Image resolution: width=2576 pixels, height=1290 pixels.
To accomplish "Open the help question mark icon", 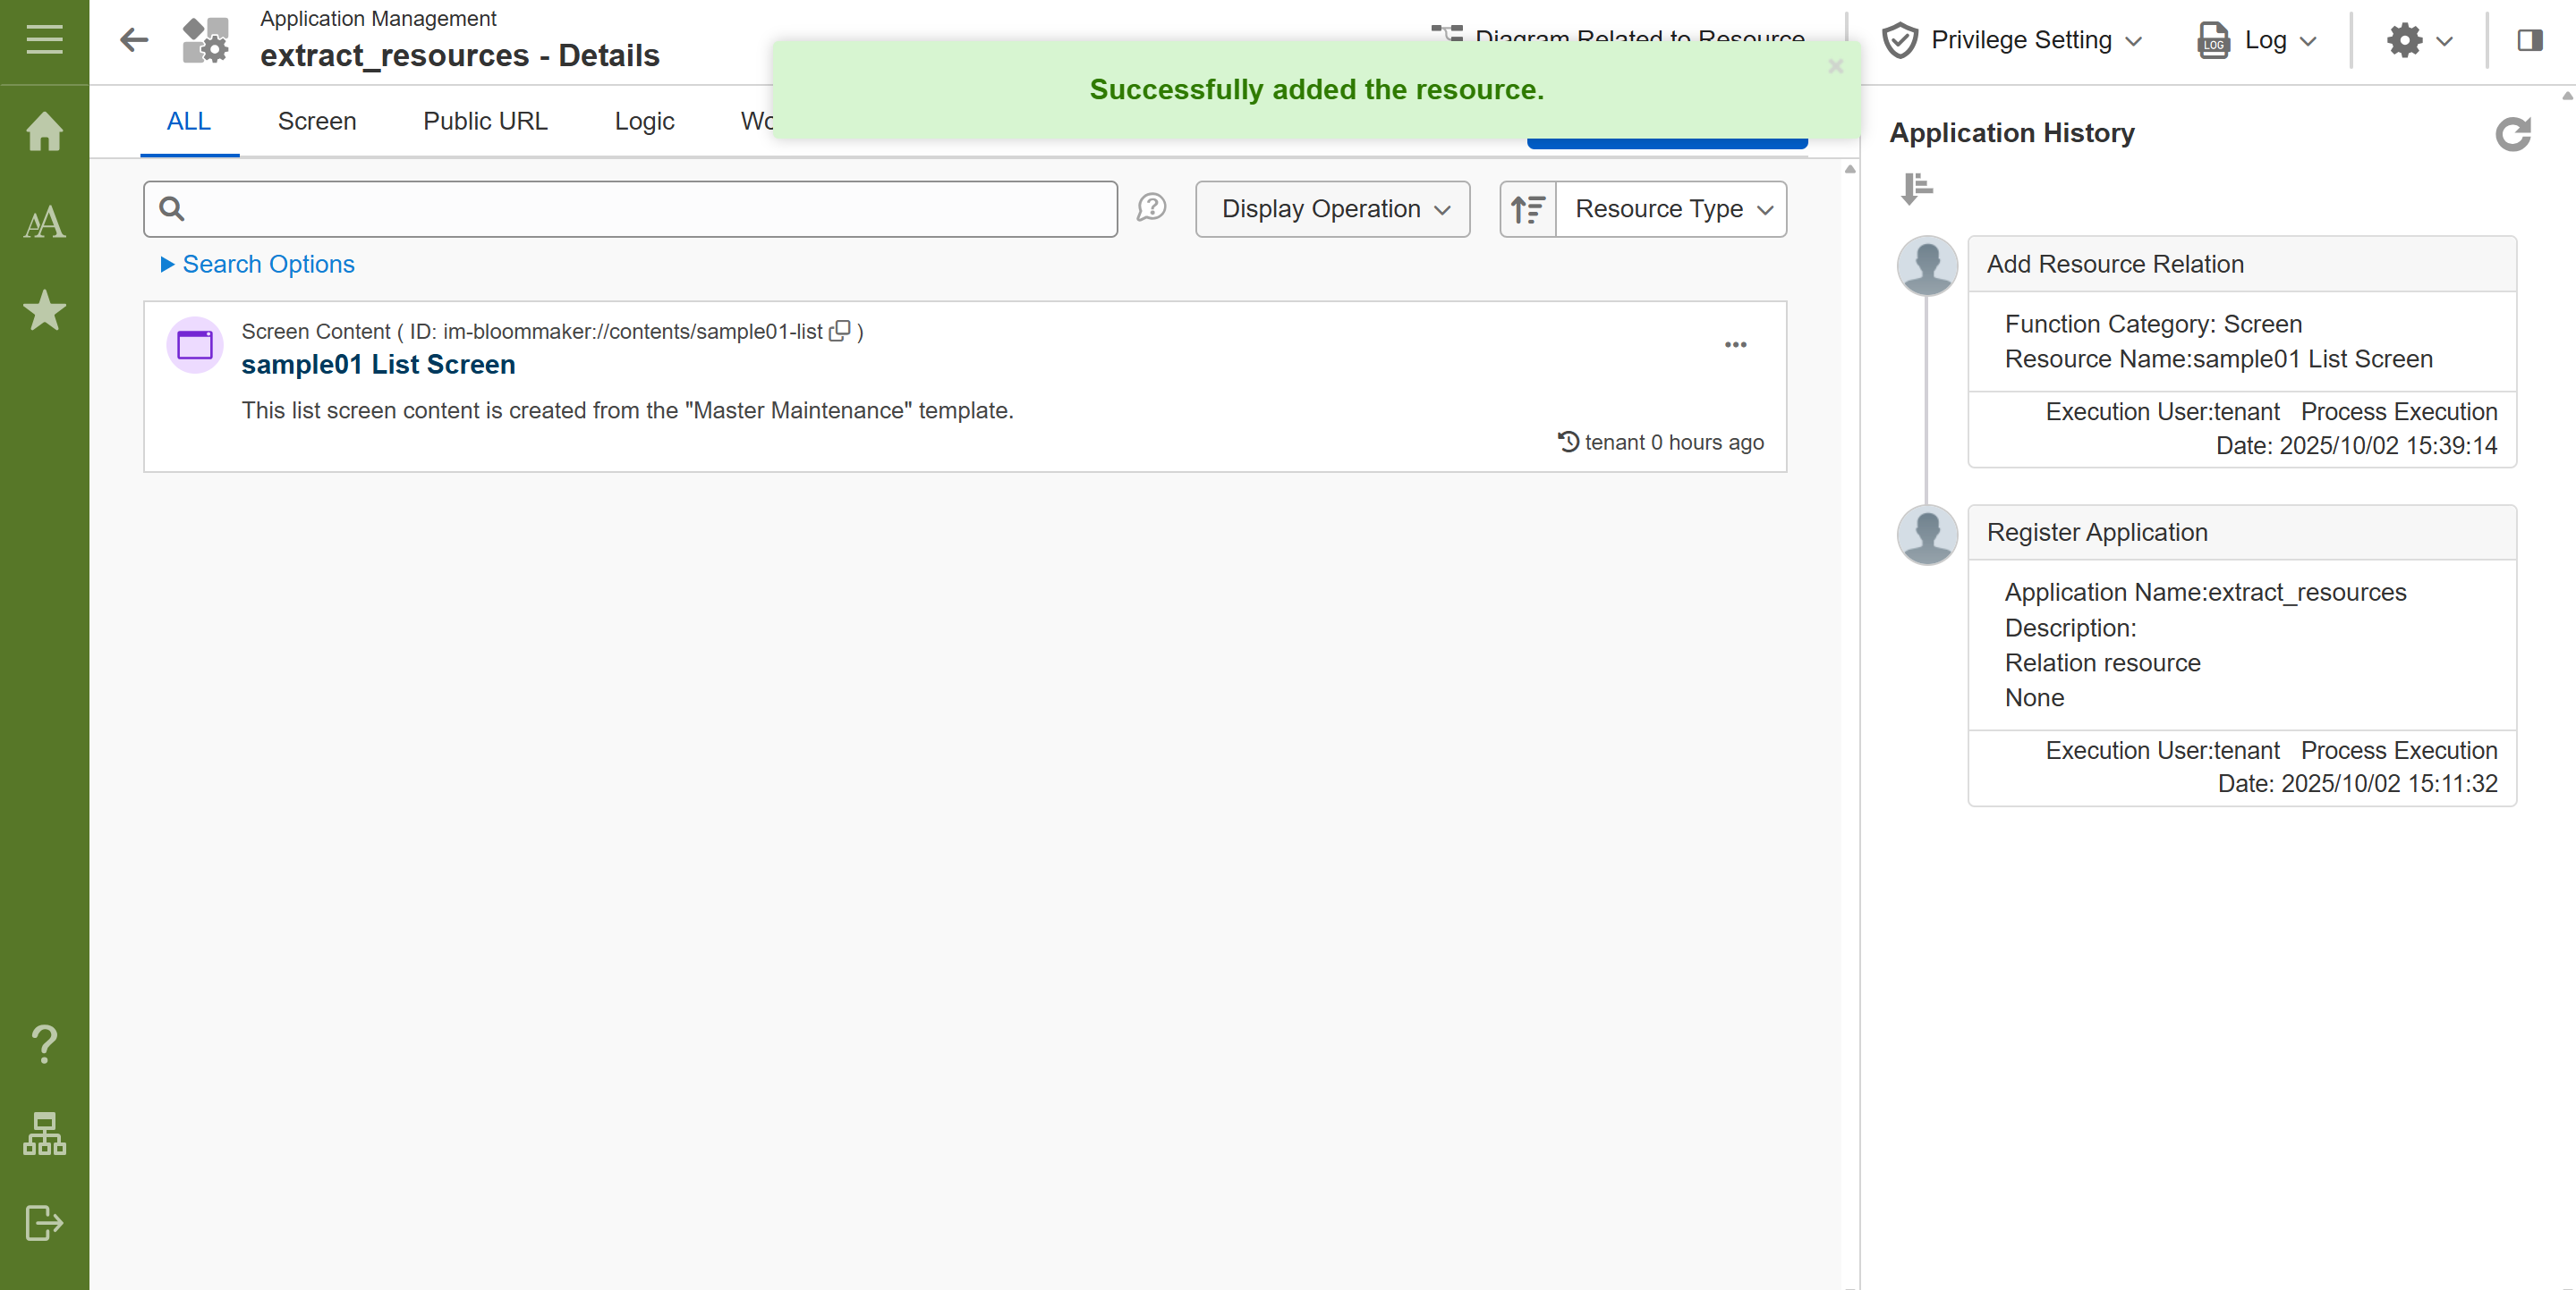I will (x=44, y=1044).
